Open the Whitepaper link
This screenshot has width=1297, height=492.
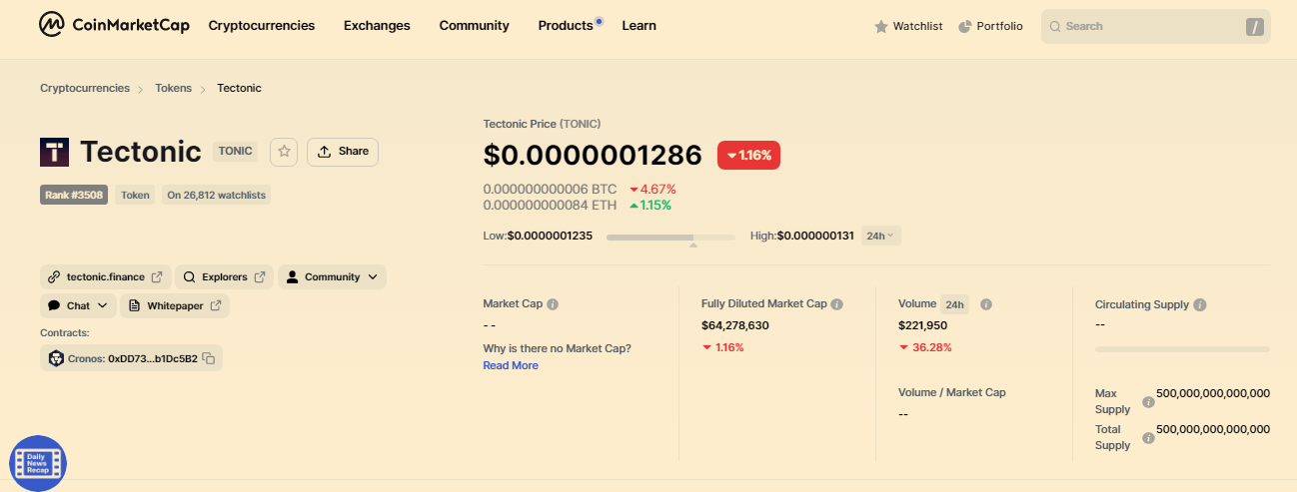[x=175, y=305]
